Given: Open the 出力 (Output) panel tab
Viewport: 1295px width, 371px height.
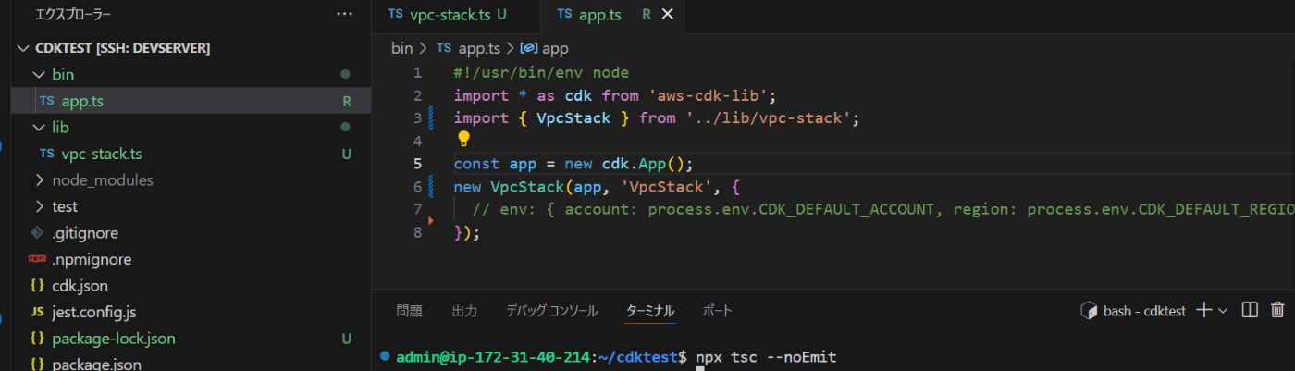Looking at the screenshot, I should click(x=464, y=311).
